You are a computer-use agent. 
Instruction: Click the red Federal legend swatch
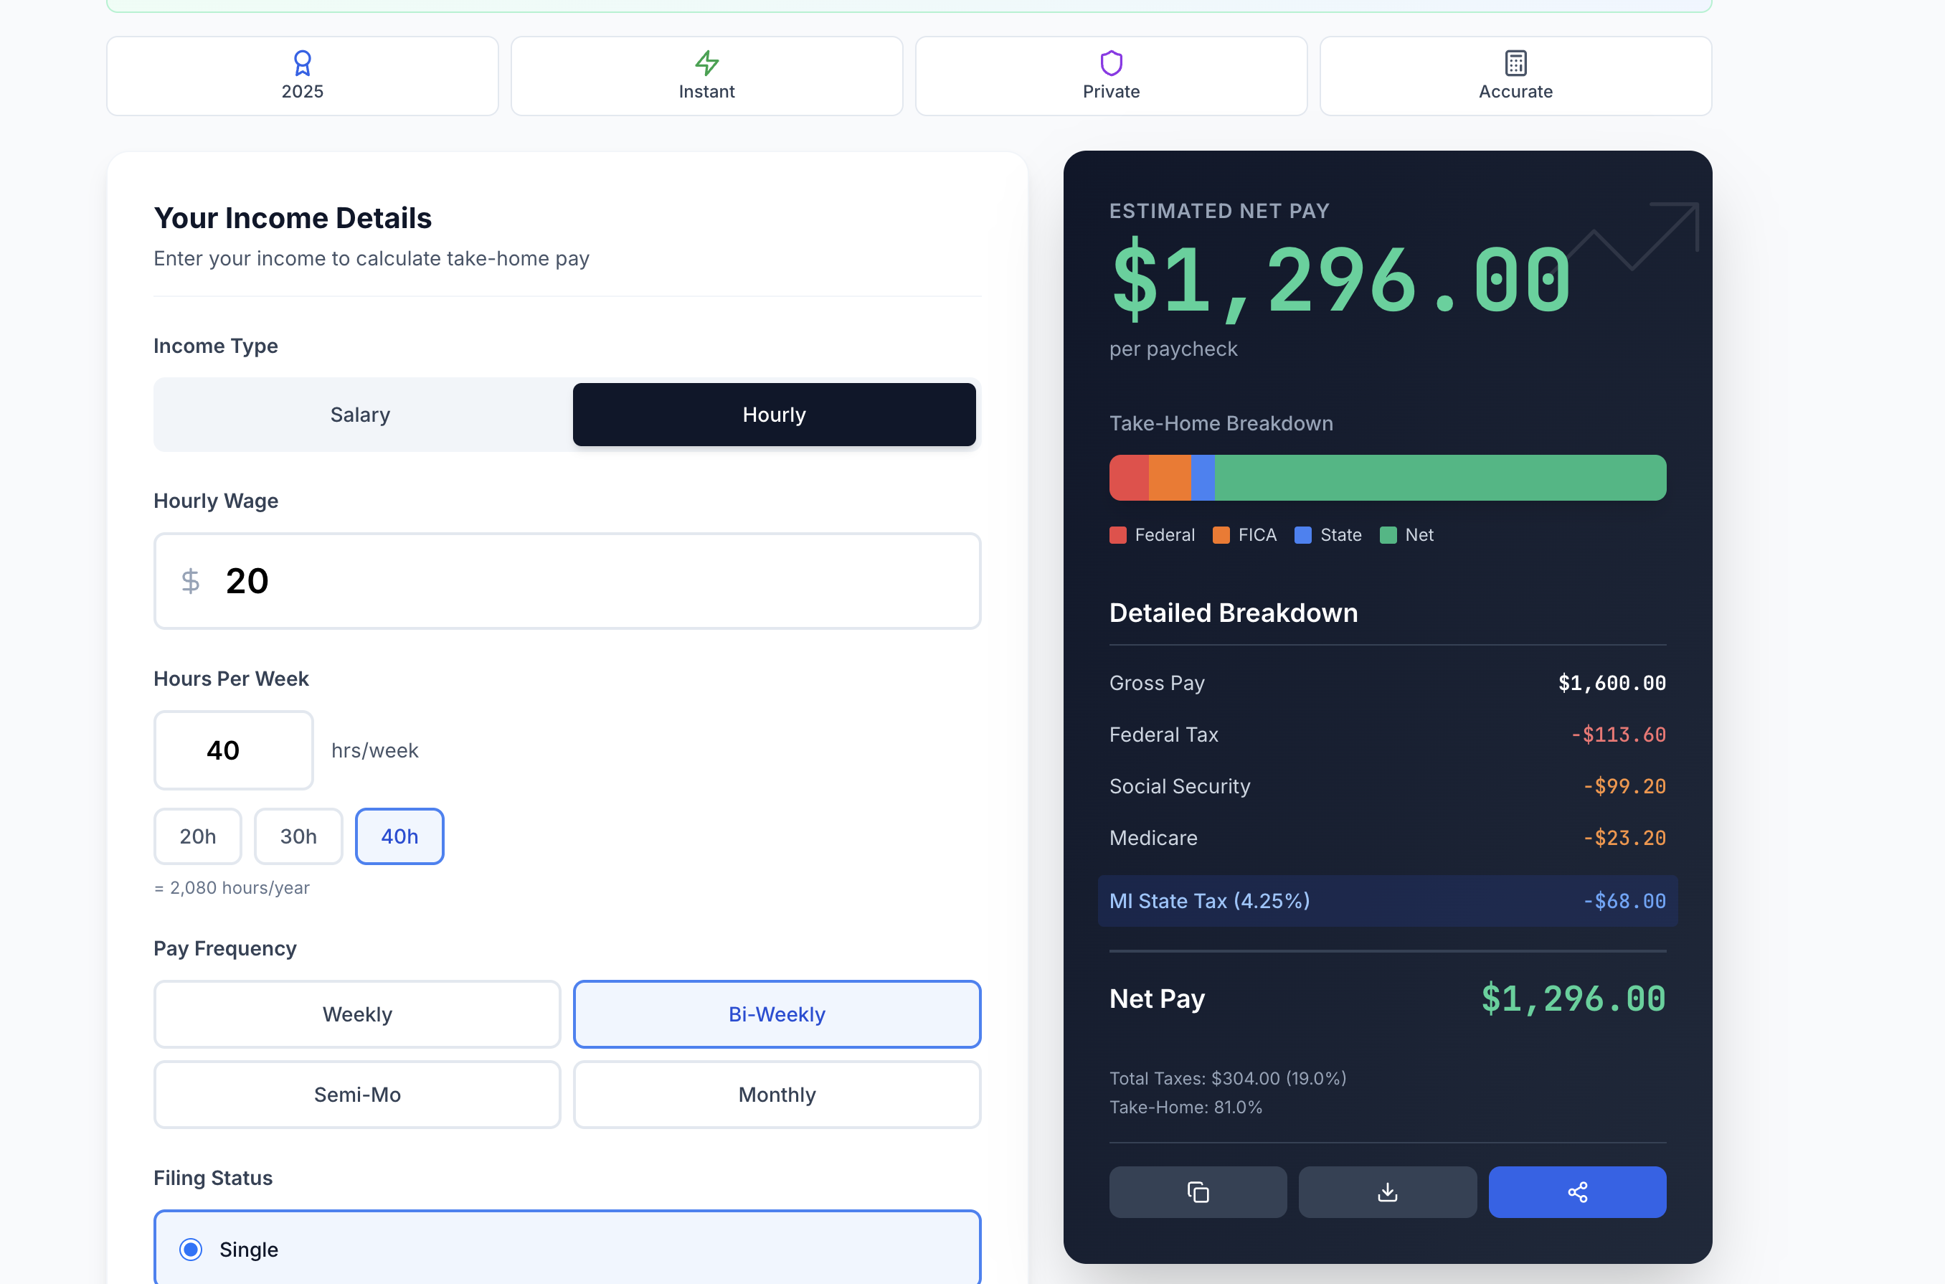coord(1117,534)
